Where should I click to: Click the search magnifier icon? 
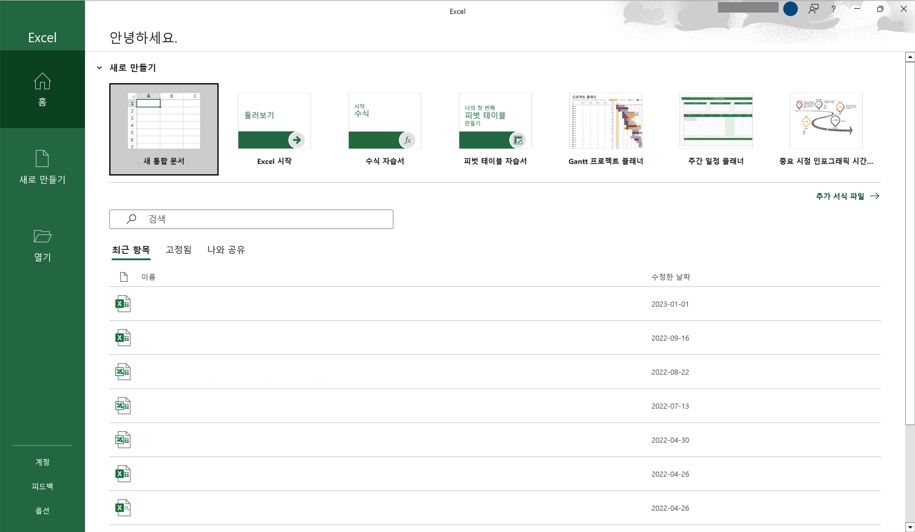(131, 219)
